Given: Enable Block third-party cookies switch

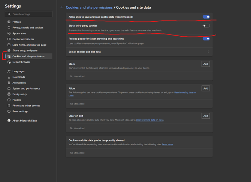Looking at the screenshot, I should pyautogui.click(x=206, y=25).
